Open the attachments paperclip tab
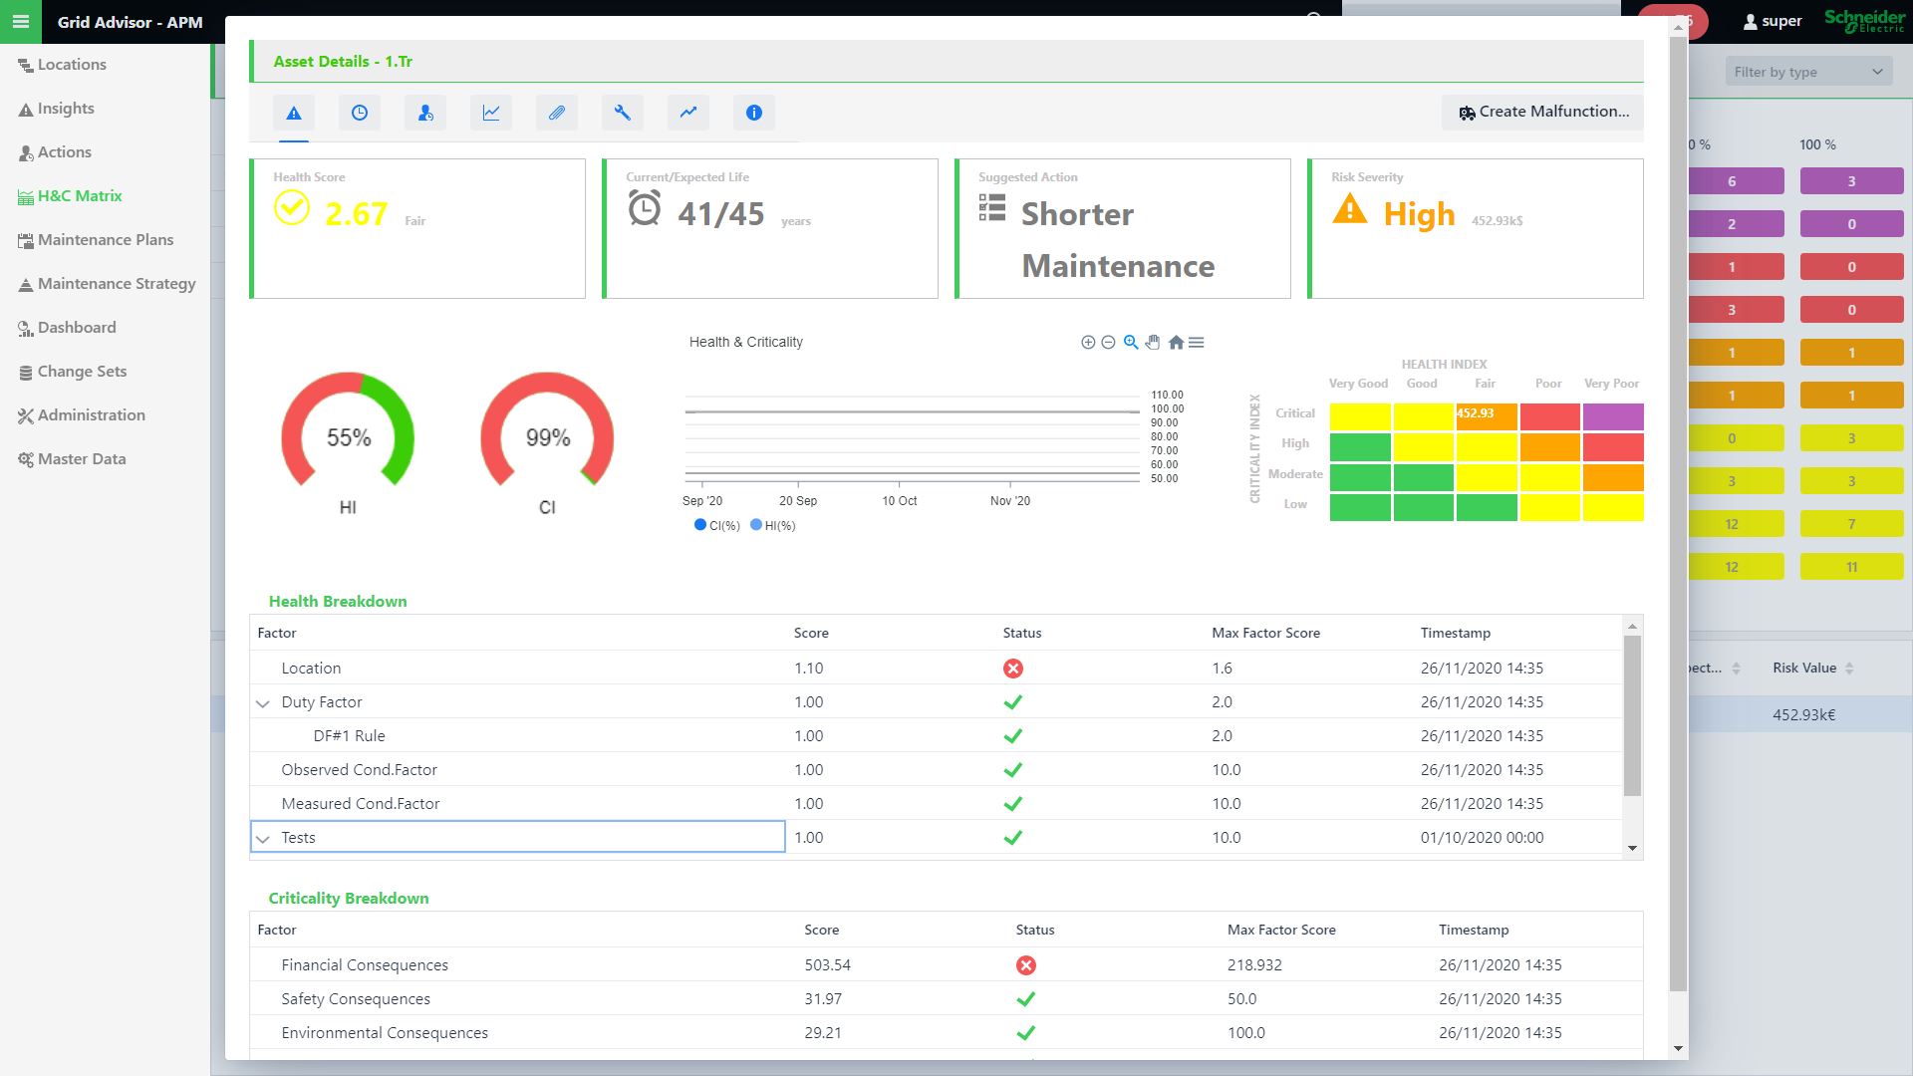This screenshot has width=1913, height=1076. [x=557, y=113]
